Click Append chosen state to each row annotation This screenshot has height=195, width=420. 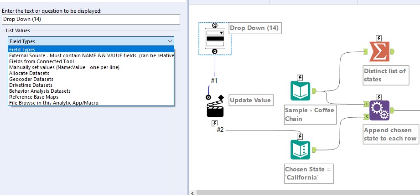tap(391, 135)
